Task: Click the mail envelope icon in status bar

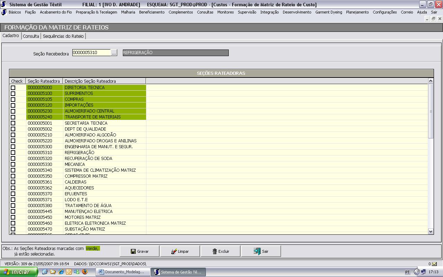Action: pyautogui.click(x=434, y=264)
